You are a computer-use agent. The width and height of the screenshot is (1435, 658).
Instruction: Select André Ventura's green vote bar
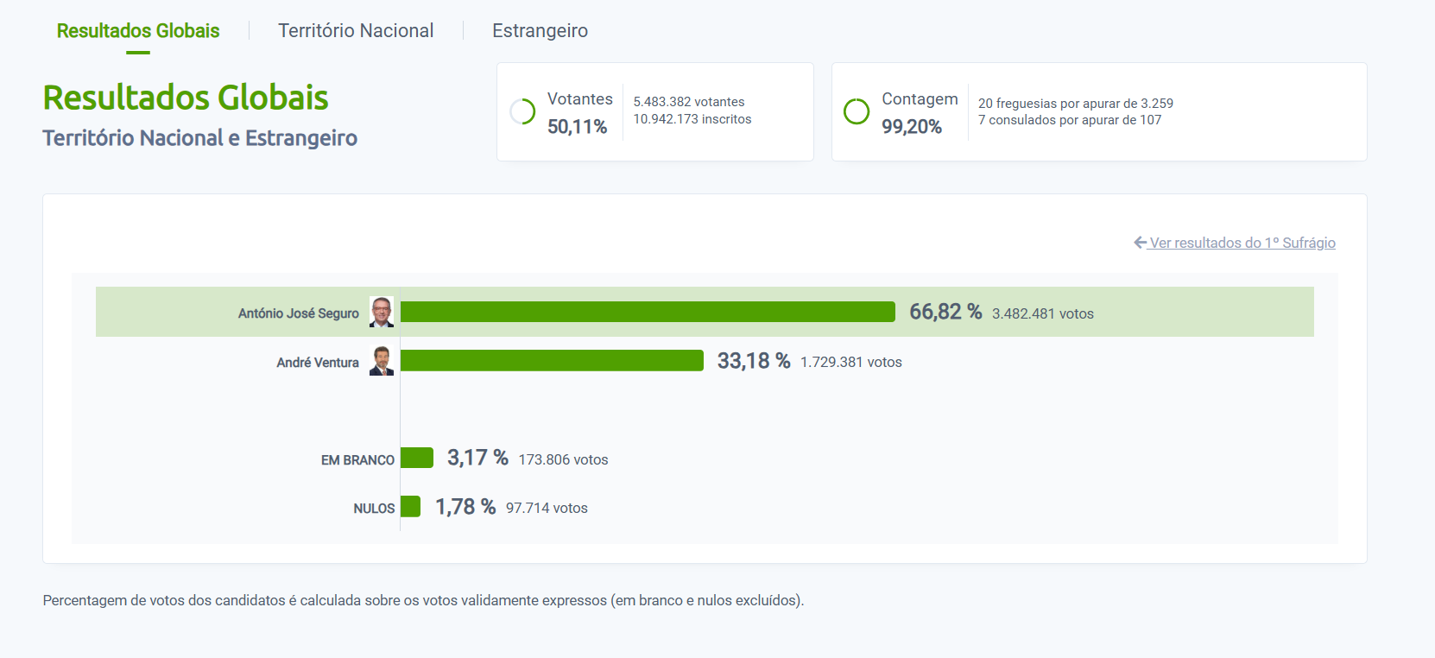[552, 361]
